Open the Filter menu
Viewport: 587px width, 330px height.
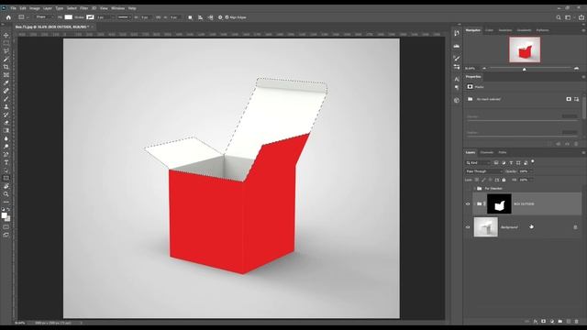[83, 8]
